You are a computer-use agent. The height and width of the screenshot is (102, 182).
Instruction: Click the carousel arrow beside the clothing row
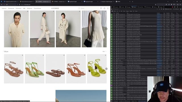(106, 29)
